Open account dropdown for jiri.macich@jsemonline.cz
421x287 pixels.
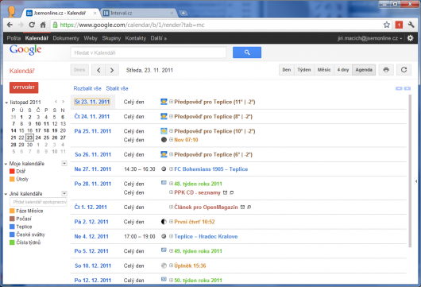[x=401, y=38]
